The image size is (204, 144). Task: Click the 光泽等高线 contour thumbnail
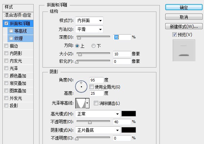[x=81, y=103]
